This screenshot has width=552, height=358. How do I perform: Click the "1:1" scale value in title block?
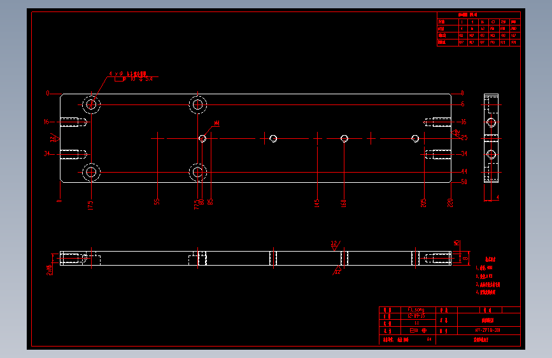[417, 323]
